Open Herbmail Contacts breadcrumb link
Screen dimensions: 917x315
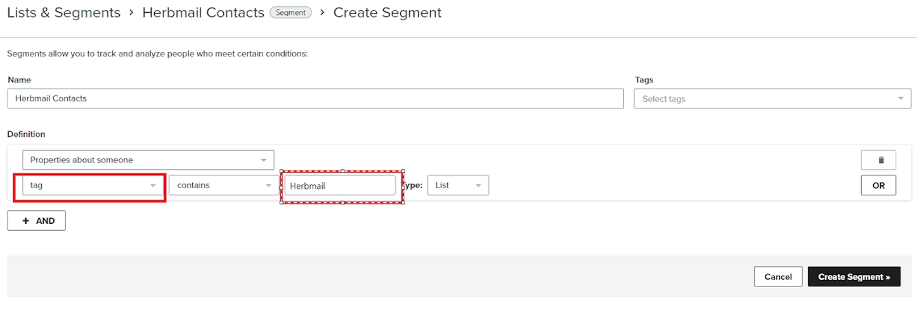[x=203, y=13]
